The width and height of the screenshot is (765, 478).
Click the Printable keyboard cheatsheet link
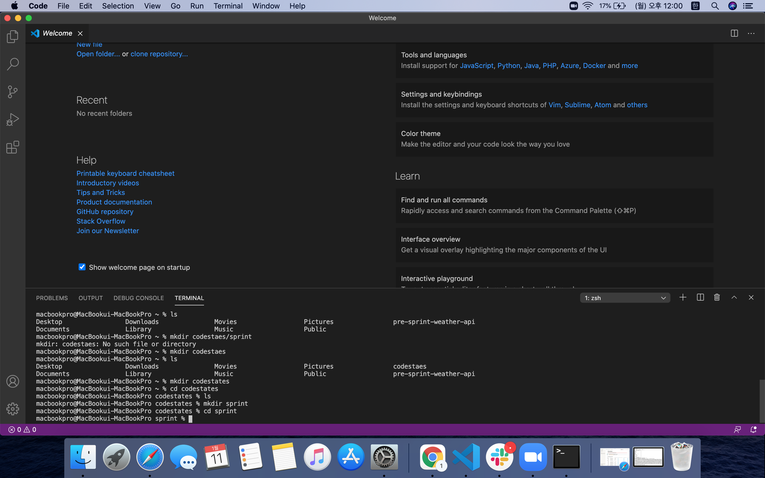(125, 173)
